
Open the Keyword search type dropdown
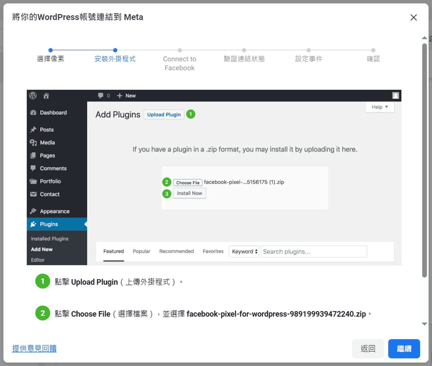point(244,251)
